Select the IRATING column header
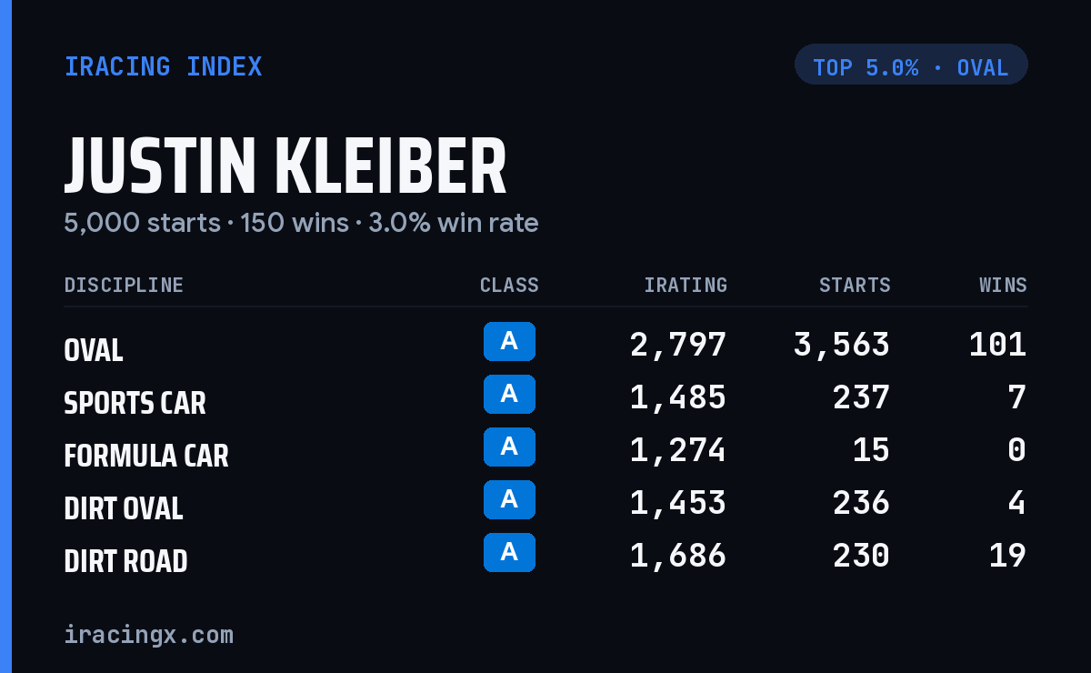This screenshot has width=1091, height=673. (686, 286)
